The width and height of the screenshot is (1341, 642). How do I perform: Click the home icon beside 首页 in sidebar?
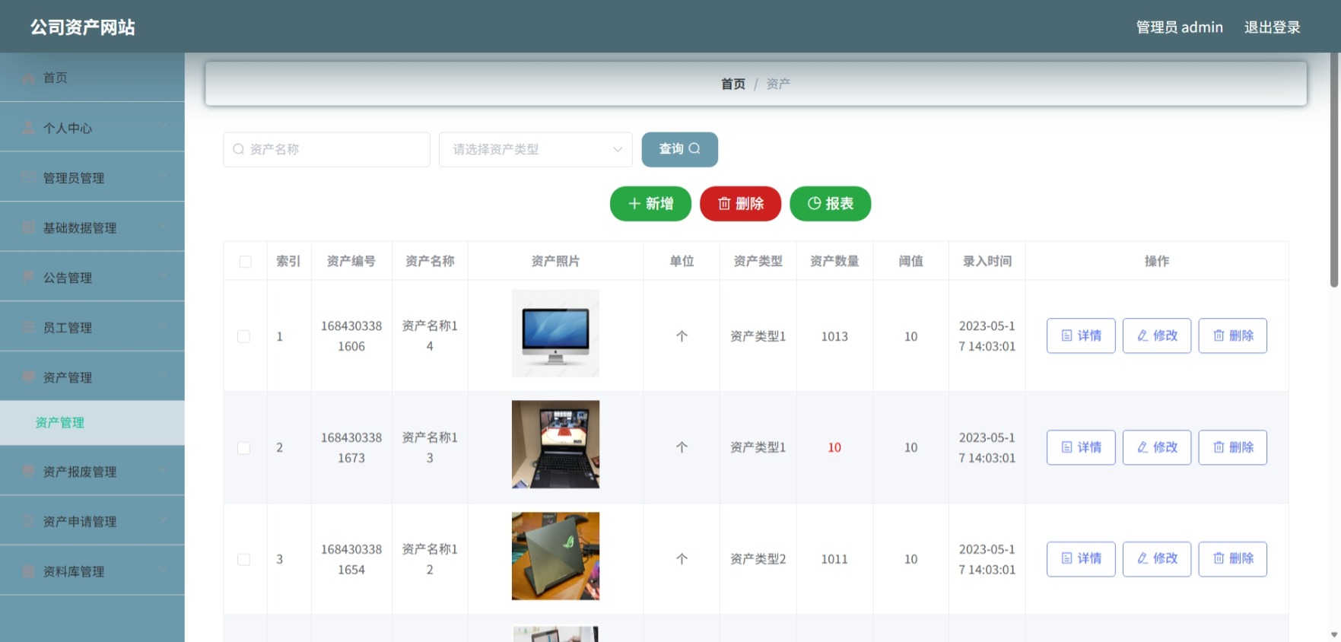tap(28, 78)
